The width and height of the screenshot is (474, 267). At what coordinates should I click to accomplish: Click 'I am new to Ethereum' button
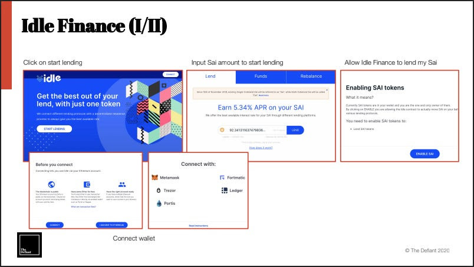[111, 225]
